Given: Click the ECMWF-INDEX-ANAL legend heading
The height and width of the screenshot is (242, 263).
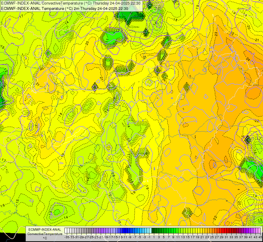Looking at the screenshot, I should click(x=45, y=230).
